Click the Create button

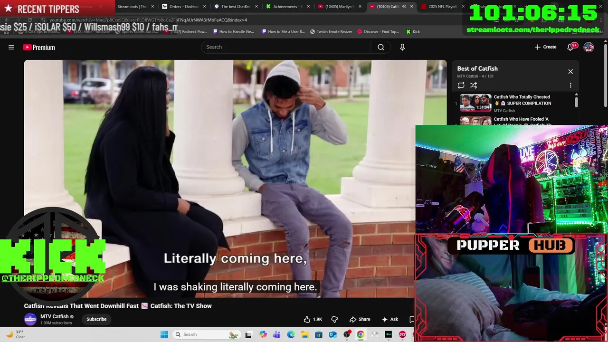(x=545, y=47)
